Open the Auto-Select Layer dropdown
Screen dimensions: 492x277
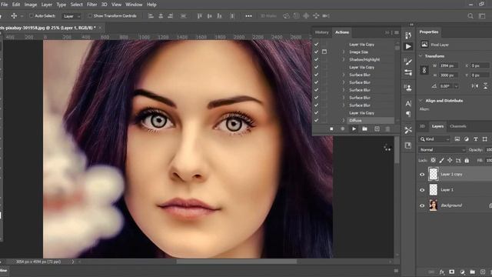pos(71,16)
